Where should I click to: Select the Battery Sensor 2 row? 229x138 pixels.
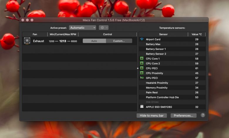(x=172, y=54)
